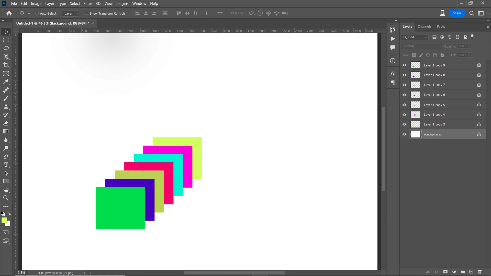491x276 pixels.
Task: Hide Layer 1 copy 9 visibility
Action: [404, 65]
